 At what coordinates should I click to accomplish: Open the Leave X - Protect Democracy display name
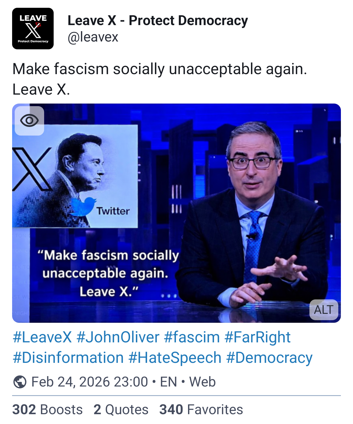[x=157, y=21]
